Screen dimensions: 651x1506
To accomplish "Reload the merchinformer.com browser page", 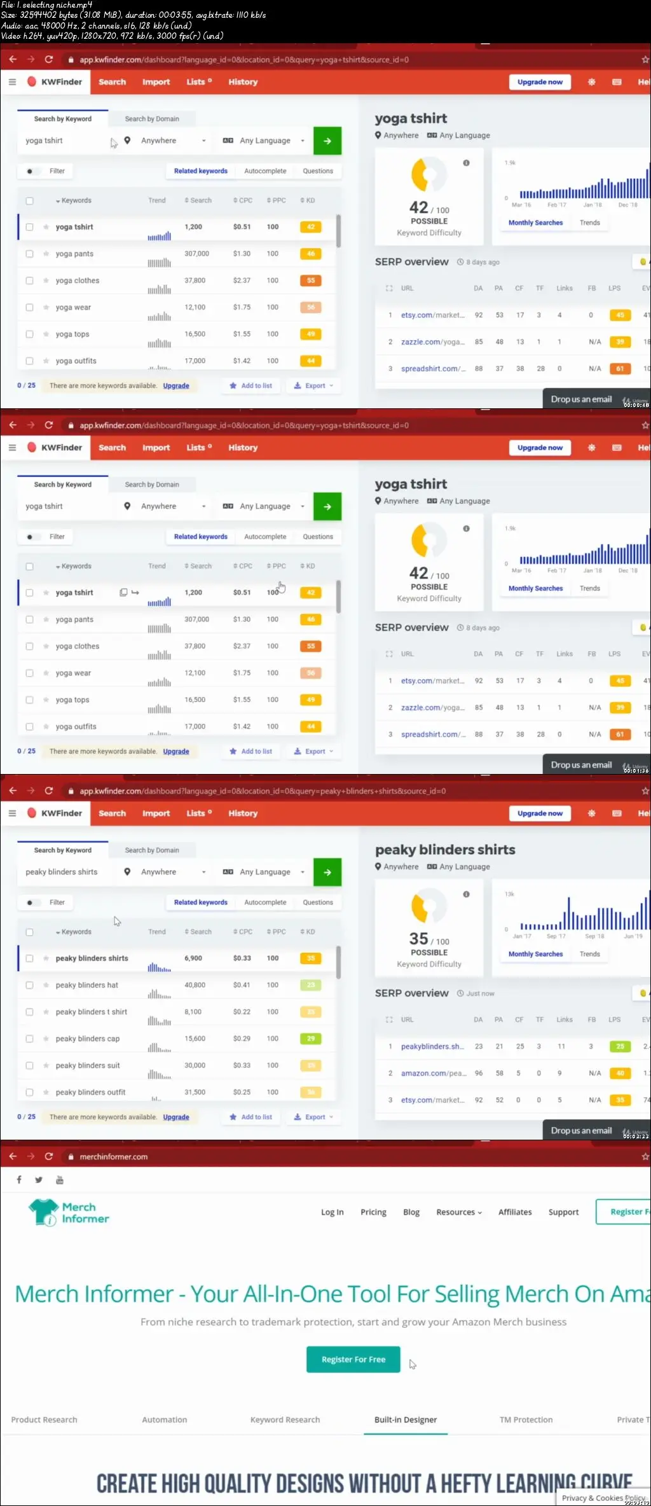I will point(49,1156).
